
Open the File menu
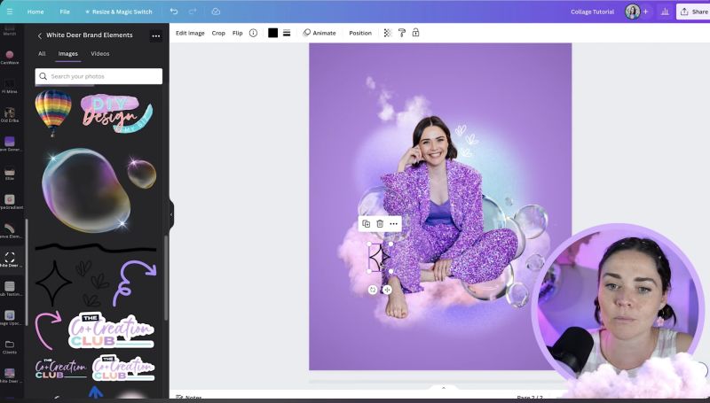[x=65, y=12]
